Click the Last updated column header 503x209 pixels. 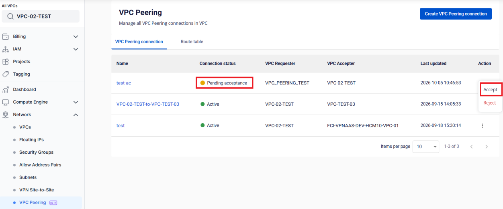click(433, 64)
